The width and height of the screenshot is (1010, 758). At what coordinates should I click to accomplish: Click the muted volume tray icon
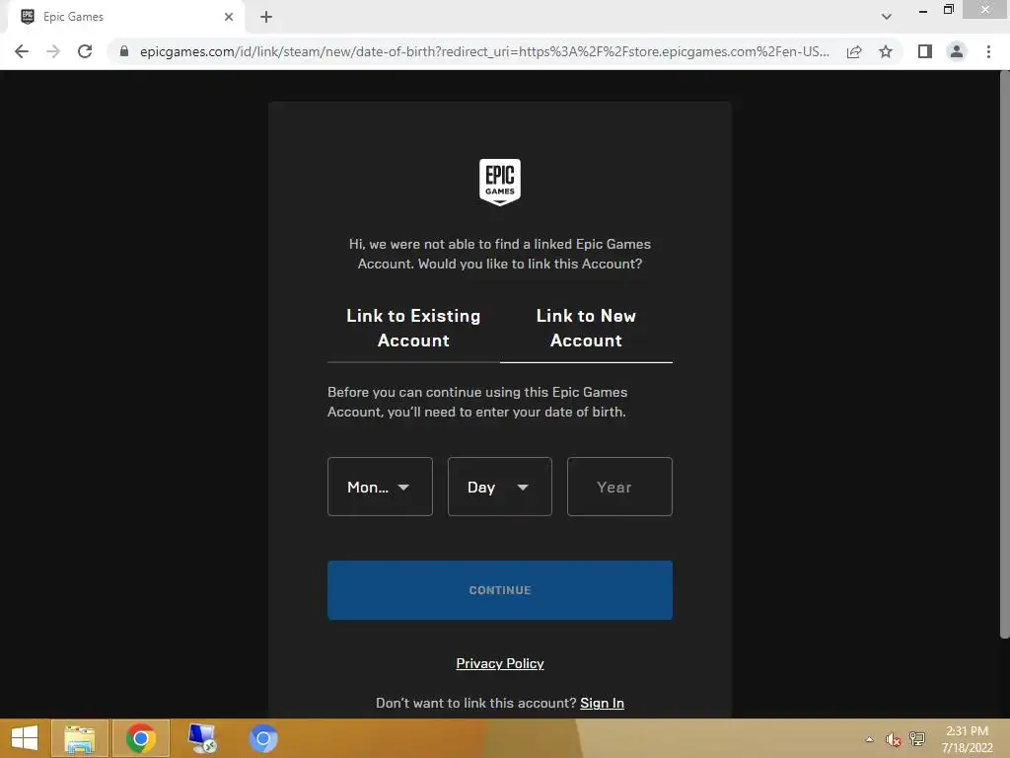pyautogui.click(x=893, y=739)
